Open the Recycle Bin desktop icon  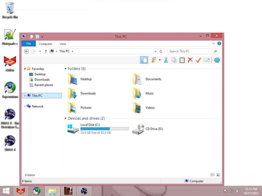[10, 10]
